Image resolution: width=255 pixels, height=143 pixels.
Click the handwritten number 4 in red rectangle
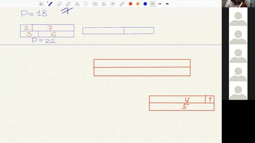[x=187, y=100]
